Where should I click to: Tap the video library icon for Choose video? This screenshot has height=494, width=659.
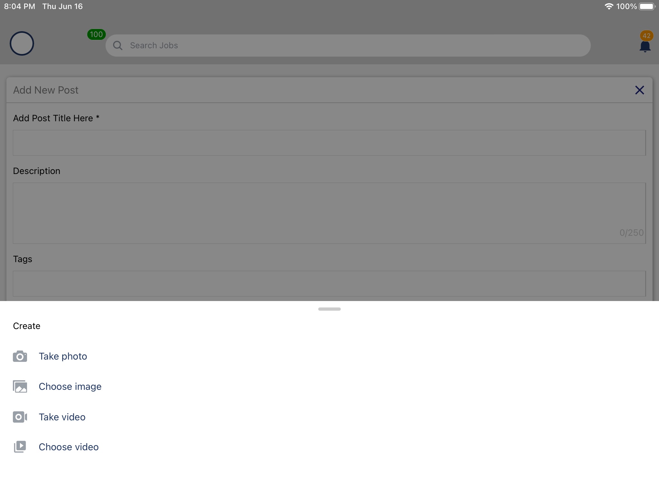tap(20, 447)
